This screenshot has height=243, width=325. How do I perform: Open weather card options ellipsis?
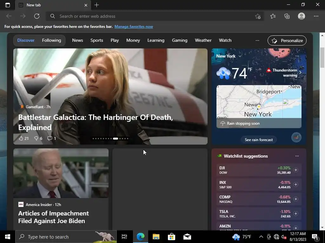point(297,56)
